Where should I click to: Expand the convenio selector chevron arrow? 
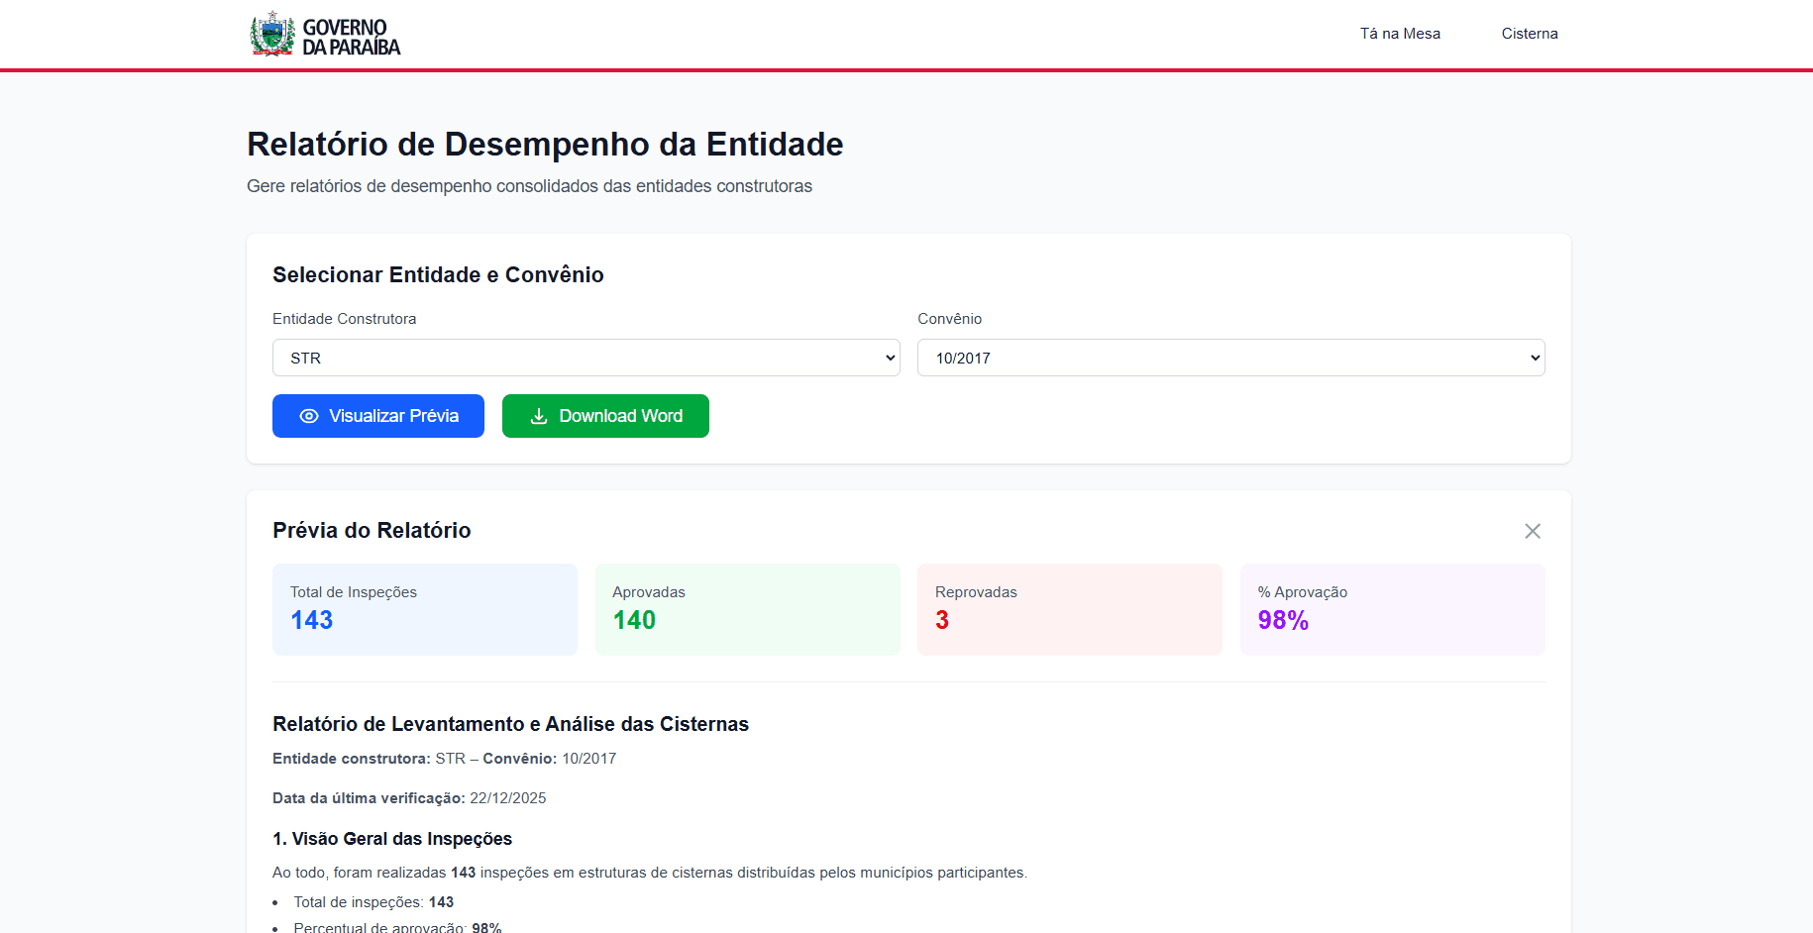click(x=1529, y=358)
